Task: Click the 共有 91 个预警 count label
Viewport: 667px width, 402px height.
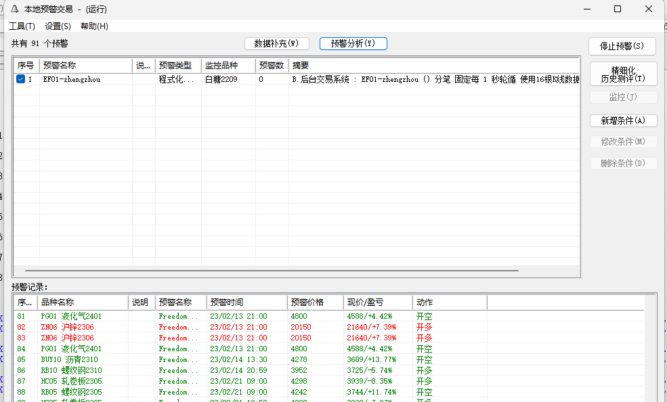Action: tap(39, 43)
